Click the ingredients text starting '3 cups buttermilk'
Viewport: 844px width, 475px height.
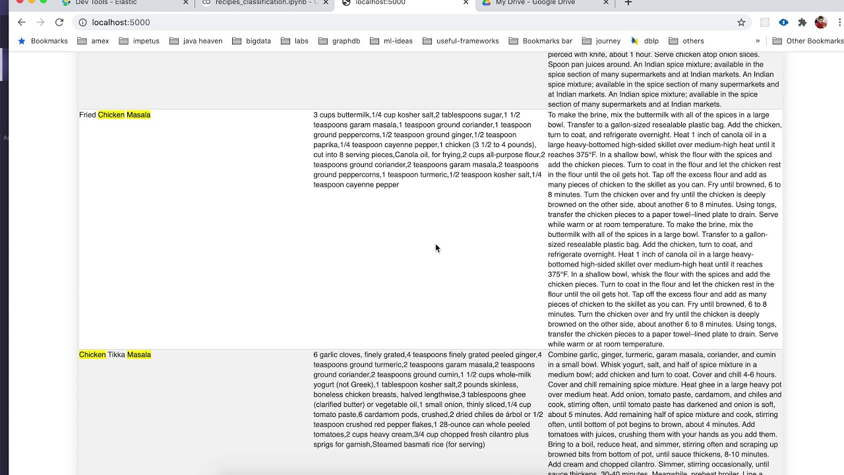click(x=429, y=150)
